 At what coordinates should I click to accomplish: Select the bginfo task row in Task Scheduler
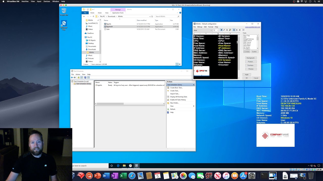click(130, 85)
